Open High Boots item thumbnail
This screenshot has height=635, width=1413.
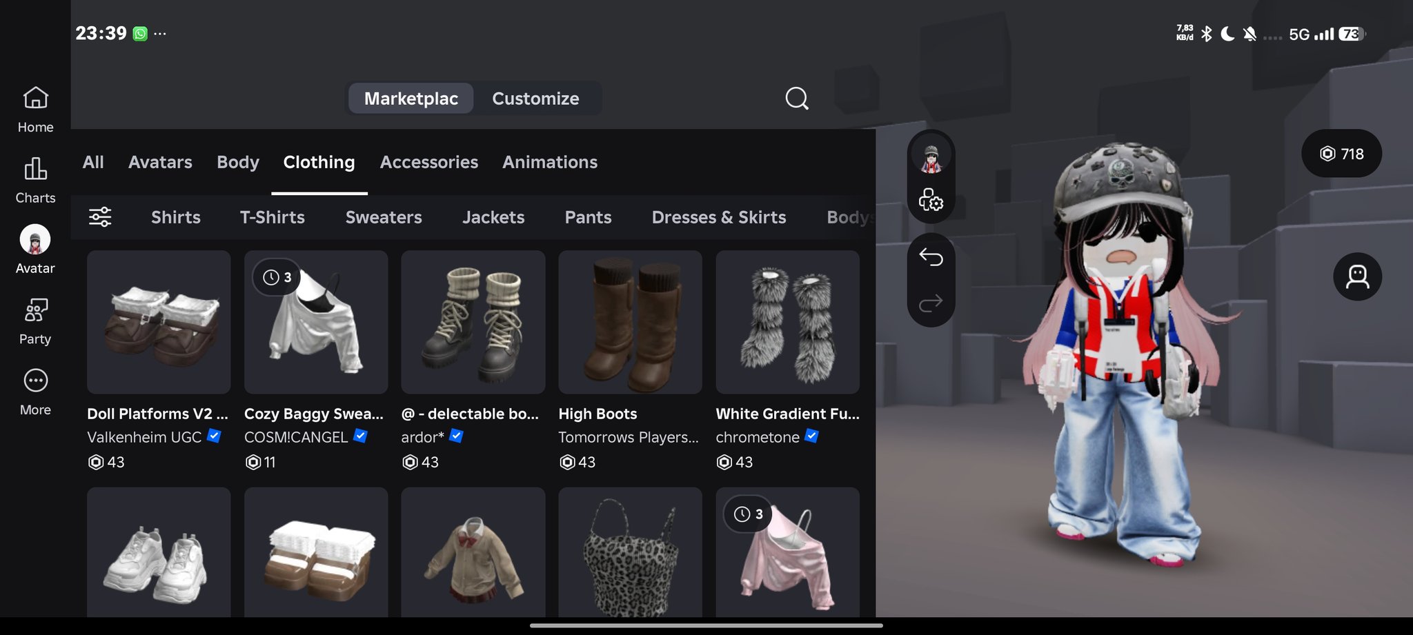pos(630,322)
